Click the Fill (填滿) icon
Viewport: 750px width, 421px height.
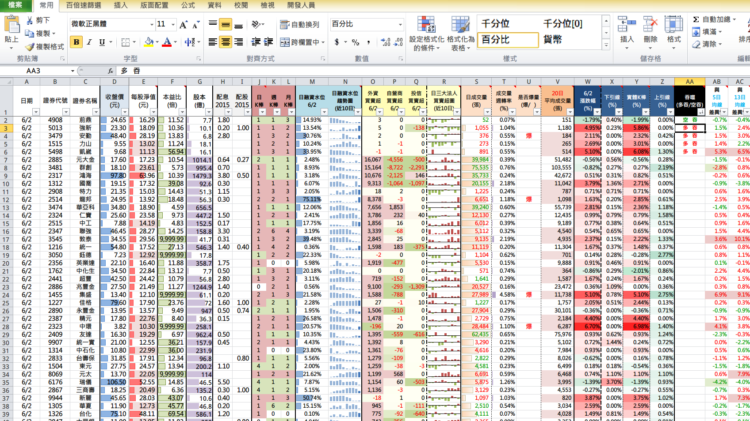coord(696,32)
